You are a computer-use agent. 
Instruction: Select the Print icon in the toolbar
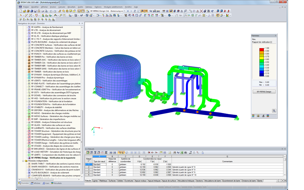coord(43,11)
